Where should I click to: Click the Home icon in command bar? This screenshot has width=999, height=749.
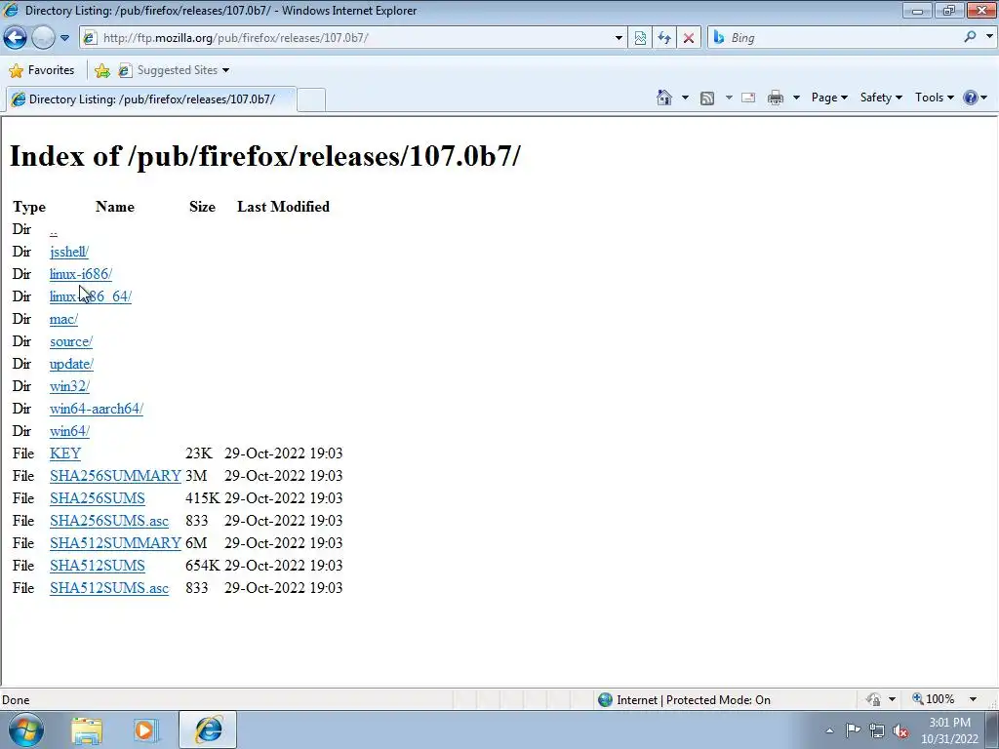click(x=663, y=98)
